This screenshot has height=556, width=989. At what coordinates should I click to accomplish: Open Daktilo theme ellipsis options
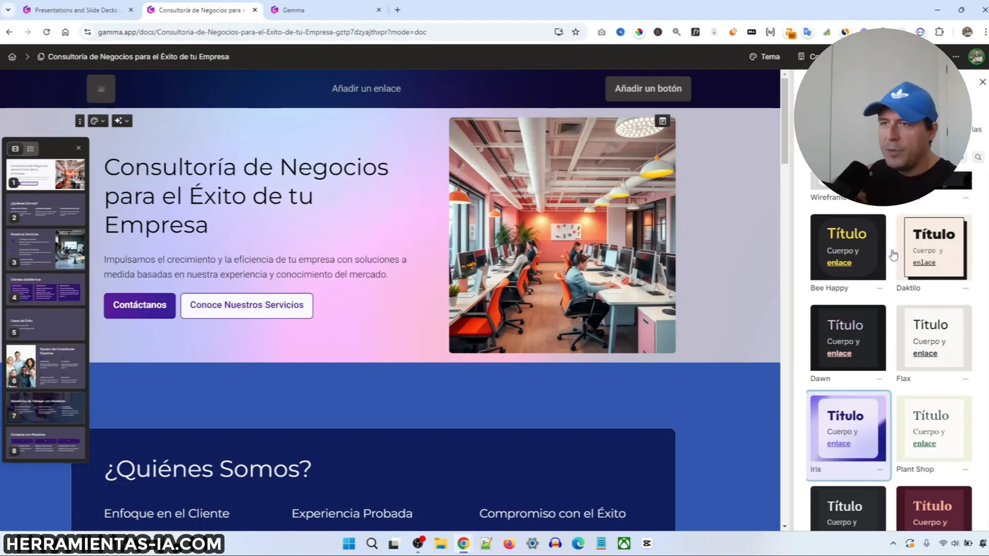coord(966,288)
